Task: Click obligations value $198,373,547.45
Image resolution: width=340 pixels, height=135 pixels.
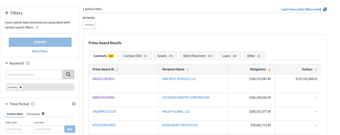Action: click(x=260, y=79)
